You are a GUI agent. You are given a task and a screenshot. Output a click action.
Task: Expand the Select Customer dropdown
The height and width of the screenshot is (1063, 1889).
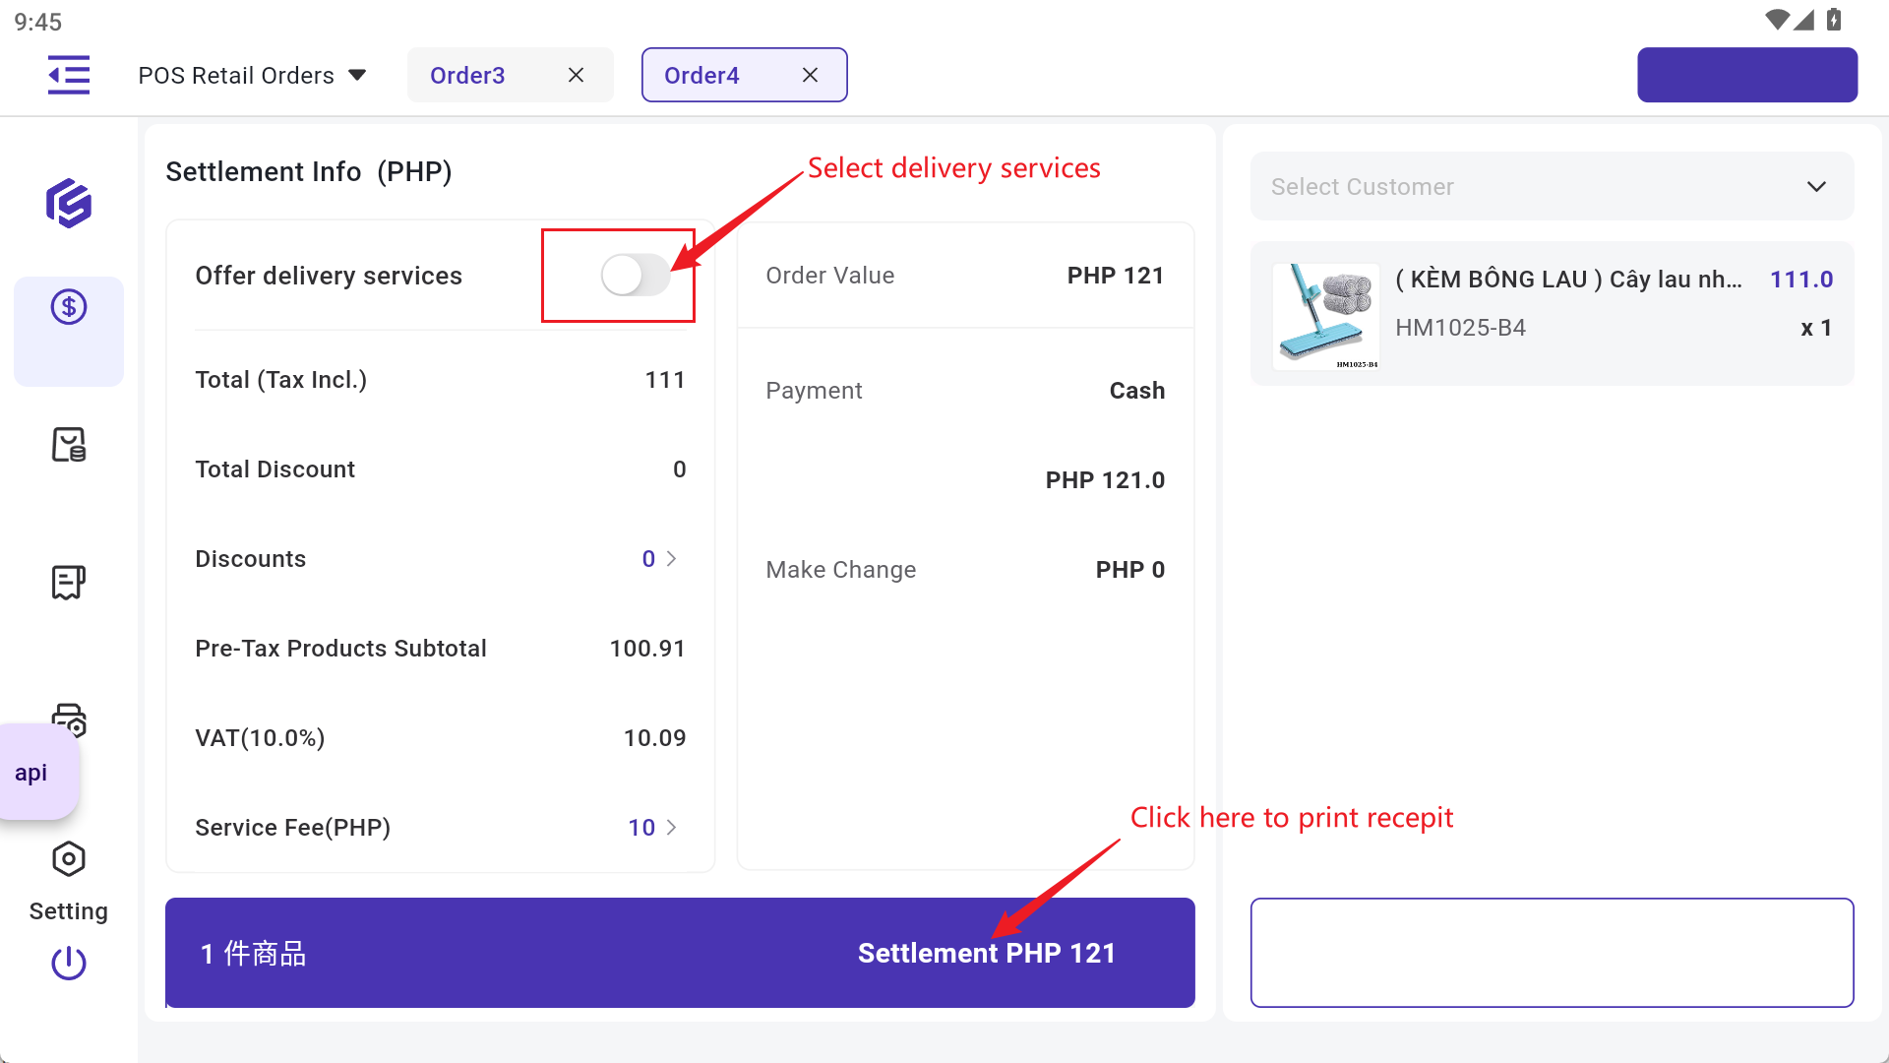(1552, 187)
